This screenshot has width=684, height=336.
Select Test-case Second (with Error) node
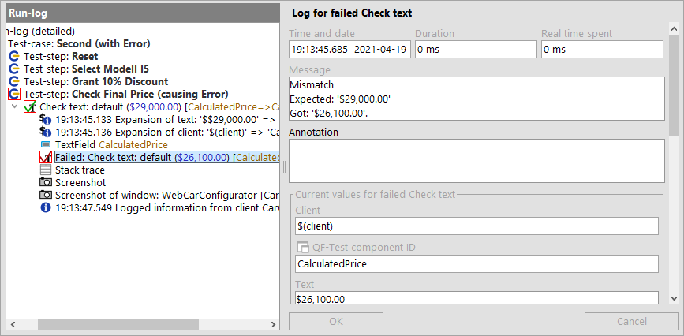[79, 44]
